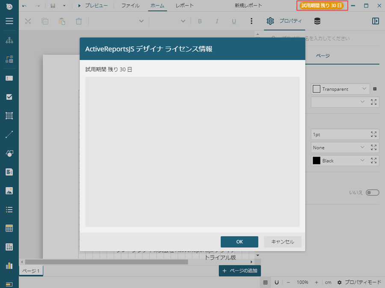Select the Container control in sidebar
The width and height of the screenshot is (385, 288).
pyautogui.click(x=9, y=116)
